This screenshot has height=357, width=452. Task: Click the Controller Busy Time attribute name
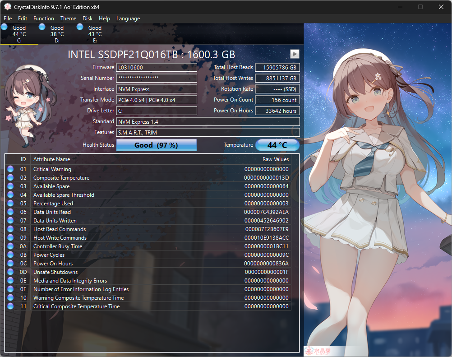[58, 246]
